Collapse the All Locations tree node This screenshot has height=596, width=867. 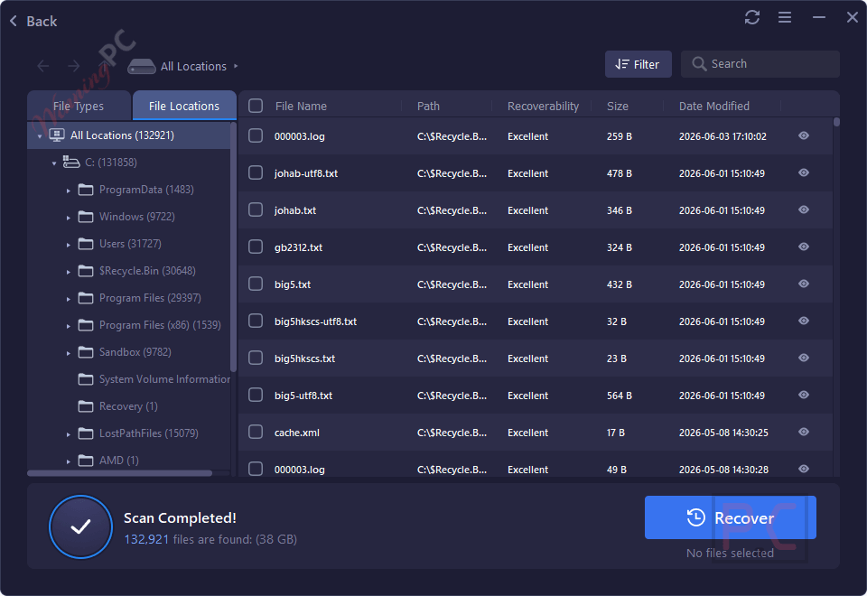coord(39,136)
